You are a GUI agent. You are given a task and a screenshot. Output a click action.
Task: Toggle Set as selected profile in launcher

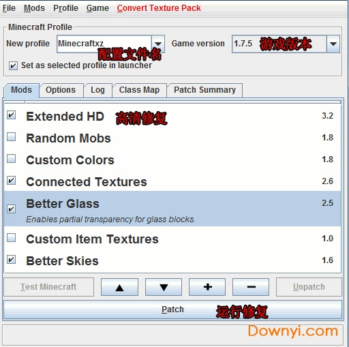13,66
